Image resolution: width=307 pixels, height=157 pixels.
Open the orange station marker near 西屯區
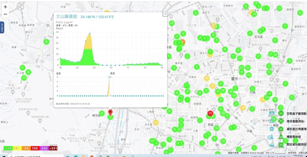click(x=182, y=41)
